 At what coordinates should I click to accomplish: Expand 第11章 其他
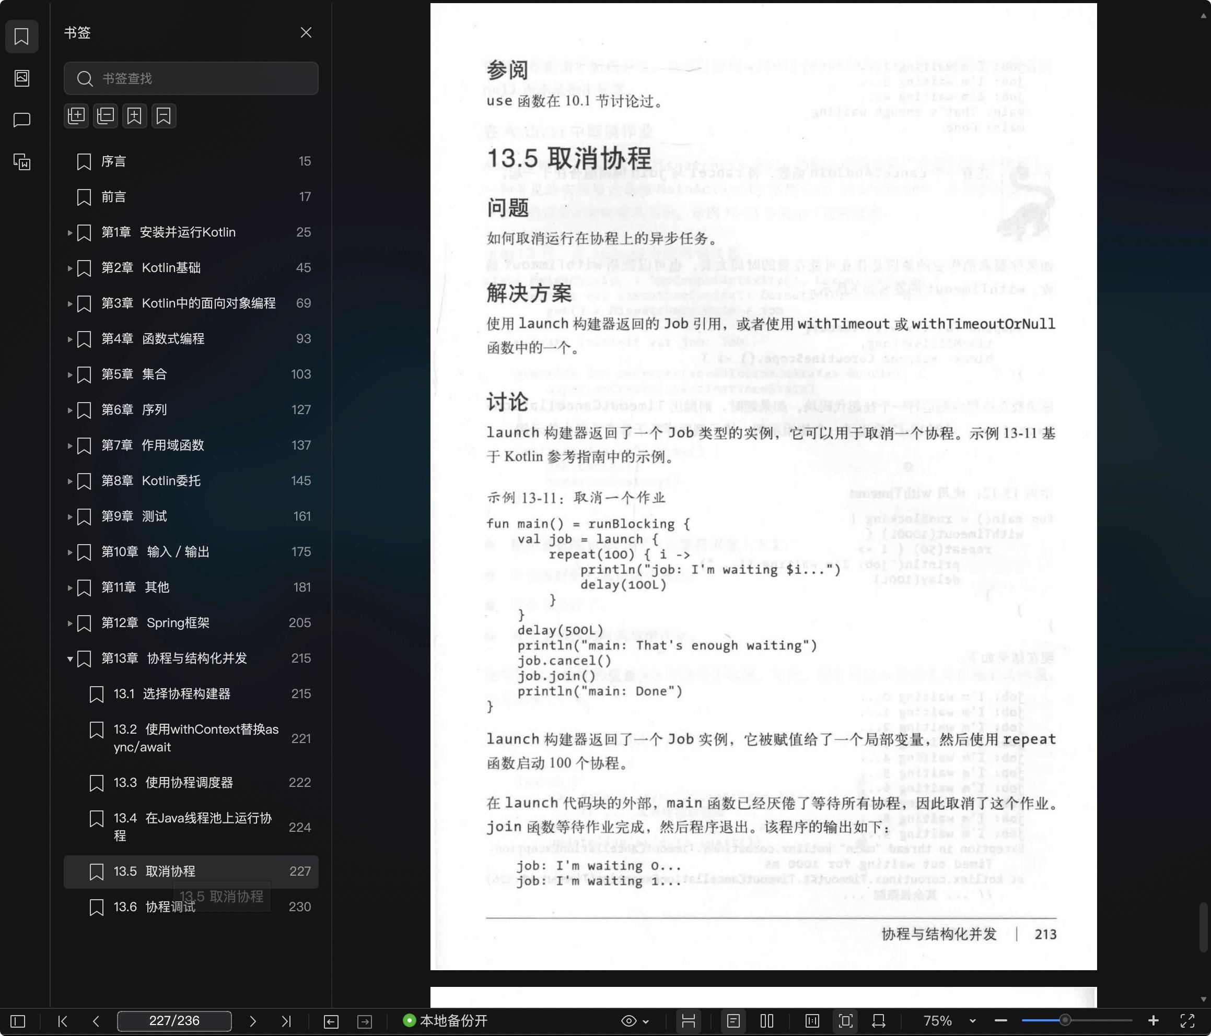tap(69, 588)
